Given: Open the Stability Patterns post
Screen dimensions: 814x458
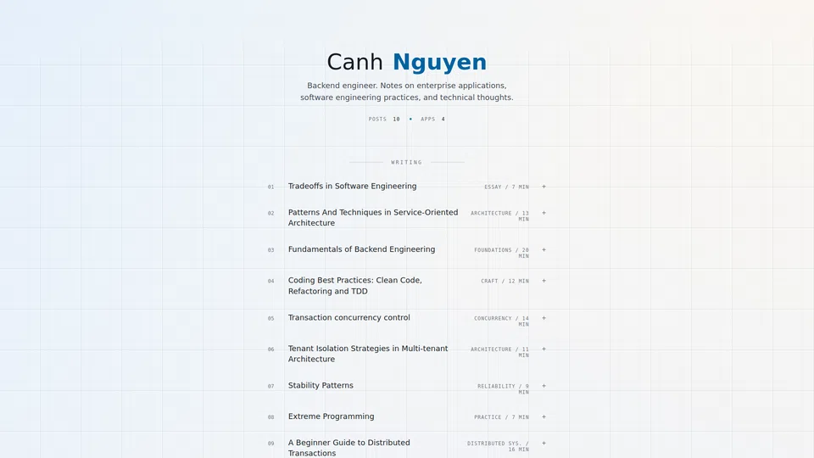Looking at the screenshot, I should click(321, 385).
